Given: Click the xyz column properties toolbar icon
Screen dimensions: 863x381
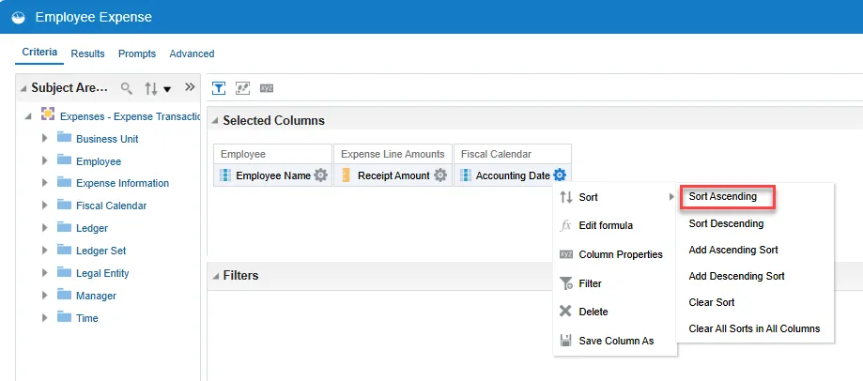Looking at the screenshot, I should click(267, 88).
